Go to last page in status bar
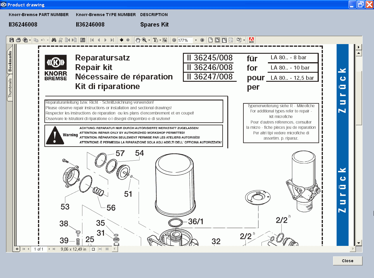 [54, 249]
